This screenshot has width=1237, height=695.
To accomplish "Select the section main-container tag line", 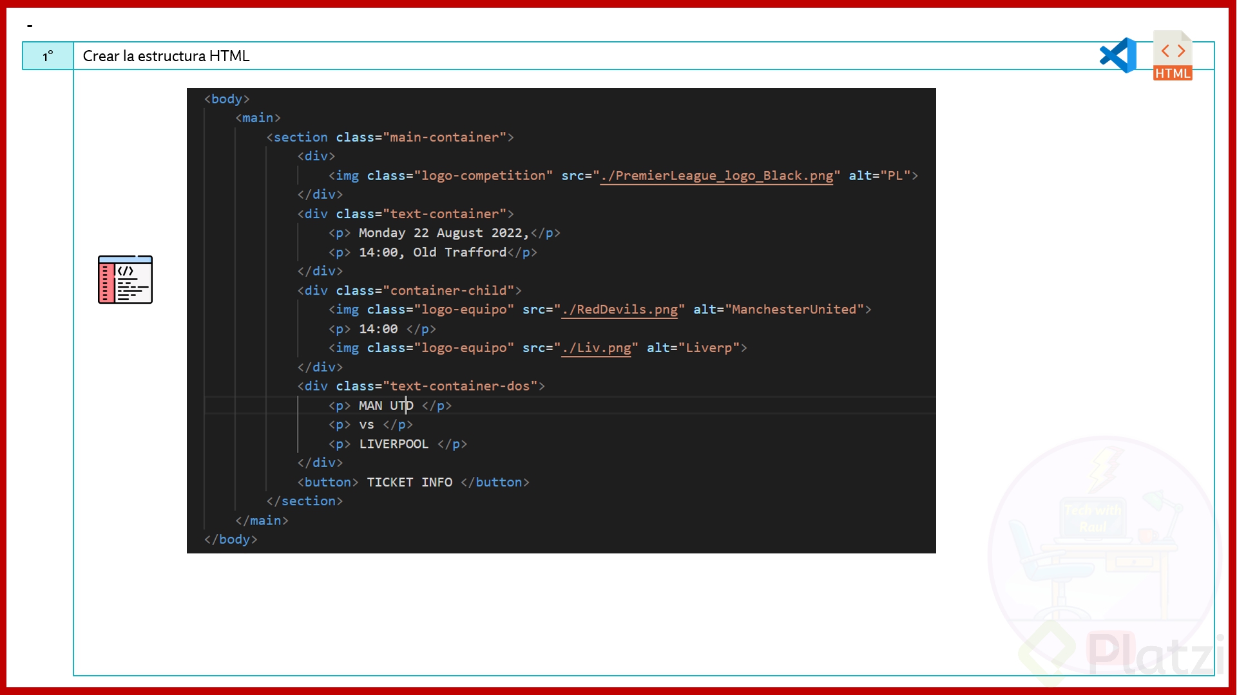I will click(390, 137).
